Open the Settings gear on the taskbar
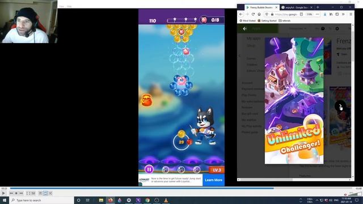Image resolution: width=363 pixels, height=204 pixels. (129, 200)
